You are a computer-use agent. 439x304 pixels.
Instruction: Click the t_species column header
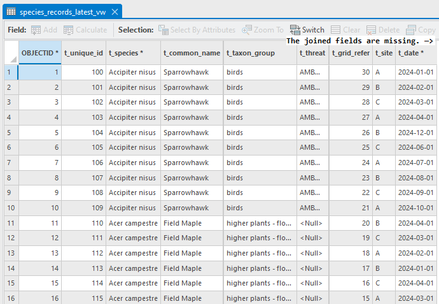coord(126,53)
